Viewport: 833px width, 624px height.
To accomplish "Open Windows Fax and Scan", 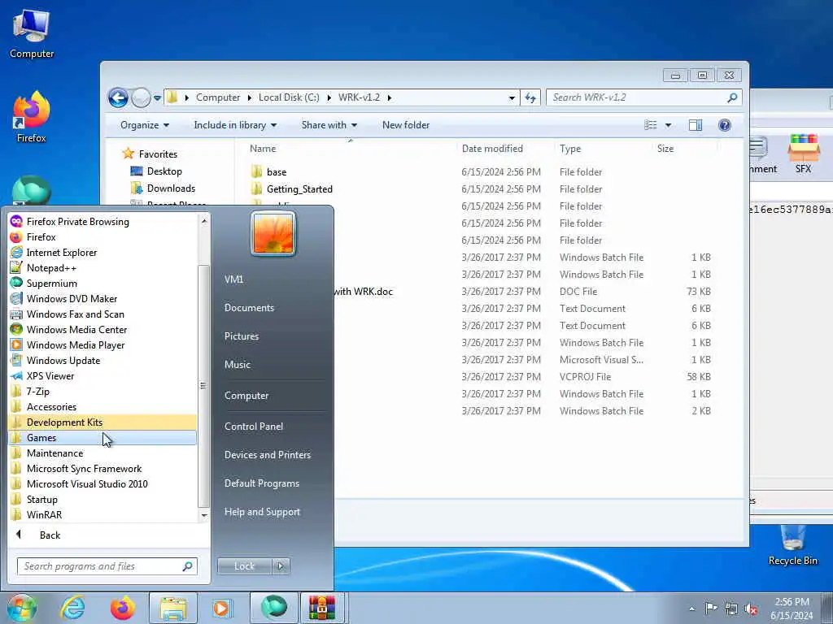I will 75,314.
